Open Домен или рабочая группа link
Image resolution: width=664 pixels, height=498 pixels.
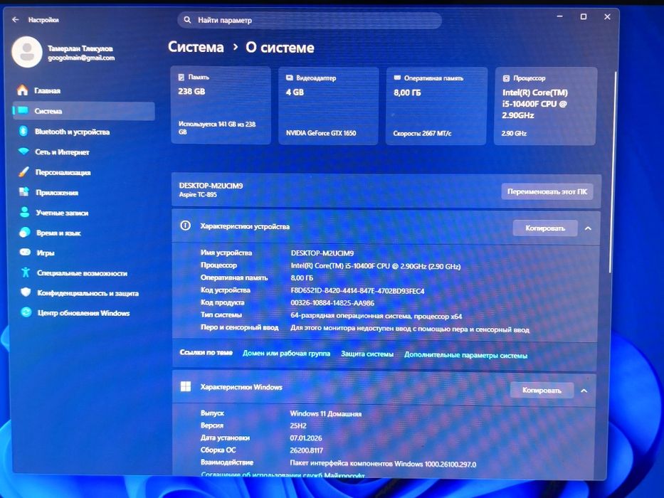(286, 353)
